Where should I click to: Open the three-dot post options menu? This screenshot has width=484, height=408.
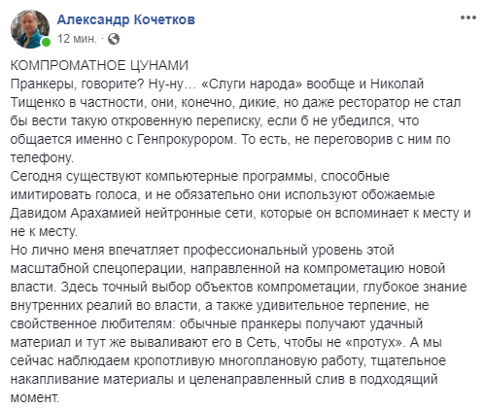(x=468, y=17)
